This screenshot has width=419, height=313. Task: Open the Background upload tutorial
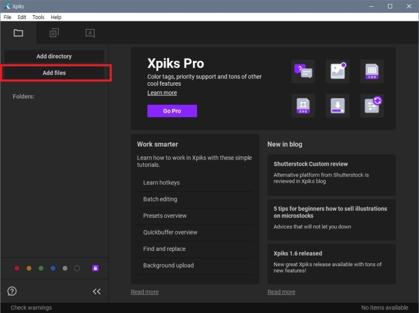tap(195, 266)
